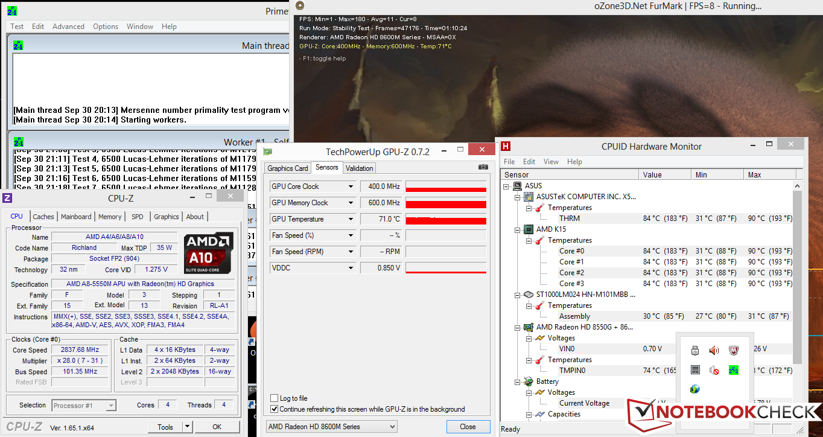
Task: Click the thermometer icon beside AMD K15 Temperatures
Action: [x=541, y=240]
